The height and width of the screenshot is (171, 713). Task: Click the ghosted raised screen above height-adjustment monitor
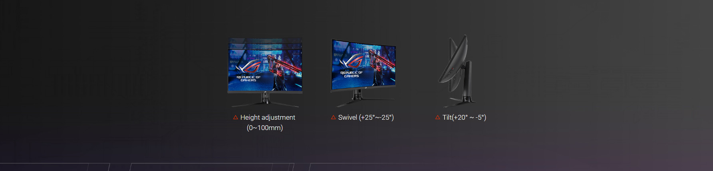[265, 43]
